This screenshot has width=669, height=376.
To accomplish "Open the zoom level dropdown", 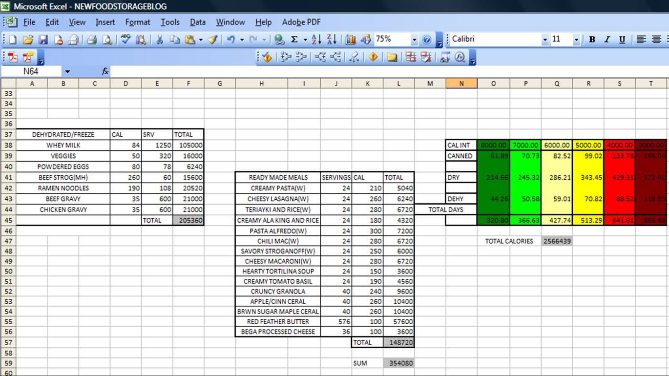I will [414, 39].
